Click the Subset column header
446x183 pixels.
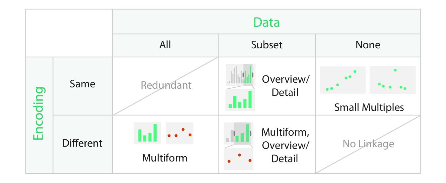267,45
